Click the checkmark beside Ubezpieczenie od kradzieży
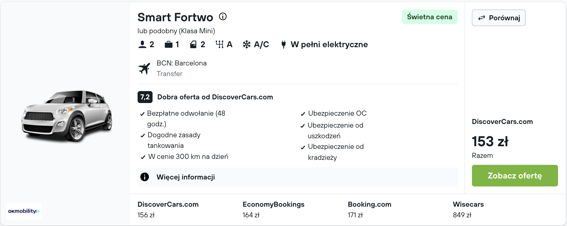The height and width of the screenshot is (226, 567). point(303,148)
